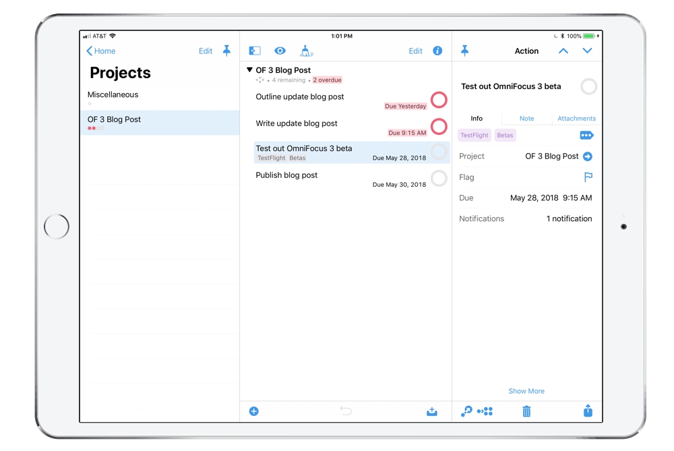Screen dimensions: 674x451
Task: Click the battery indicator in status bar
Action: pos(589,36)
